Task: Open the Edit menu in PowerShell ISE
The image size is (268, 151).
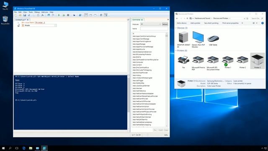Action: 20,12
